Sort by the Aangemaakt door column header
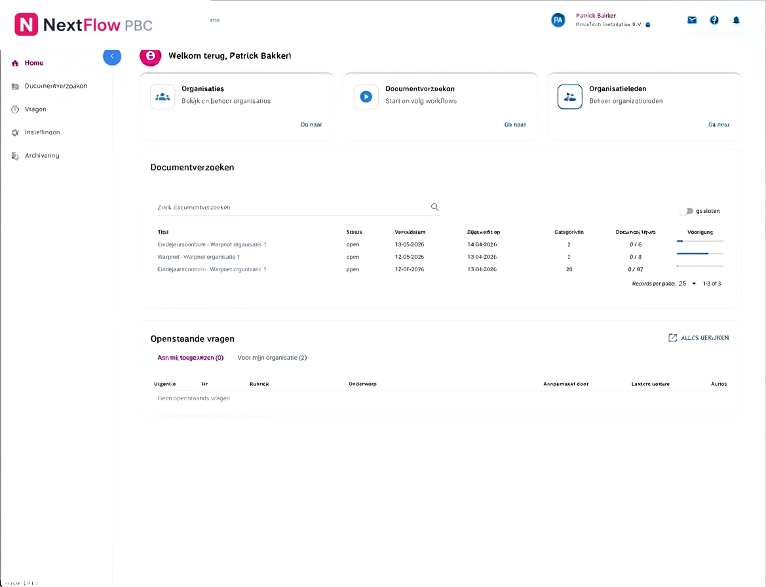 coord(565,384)
